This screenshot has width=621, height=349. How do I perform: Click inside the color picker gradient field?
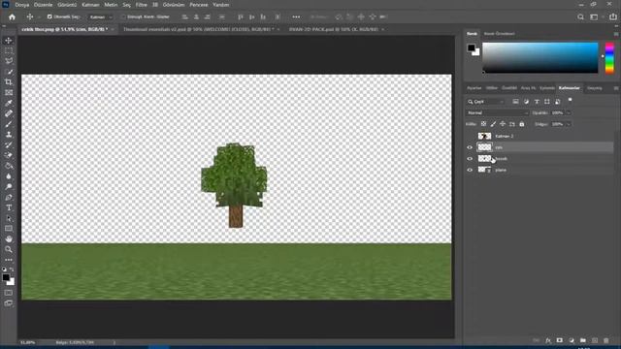[x=540, y=58]
